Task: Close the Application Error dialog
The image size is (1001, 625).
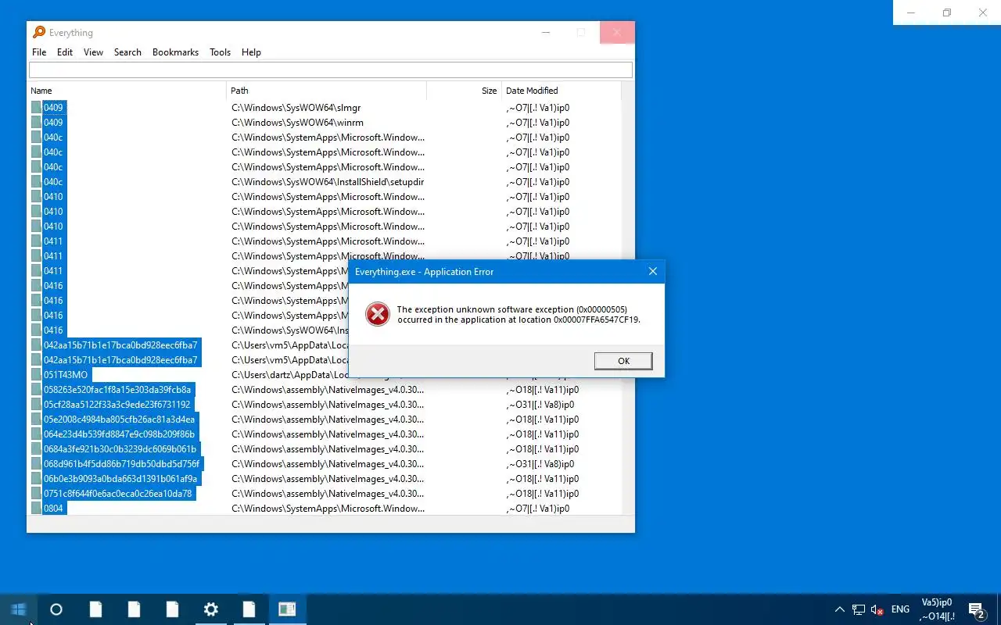Action: (652, 272)
